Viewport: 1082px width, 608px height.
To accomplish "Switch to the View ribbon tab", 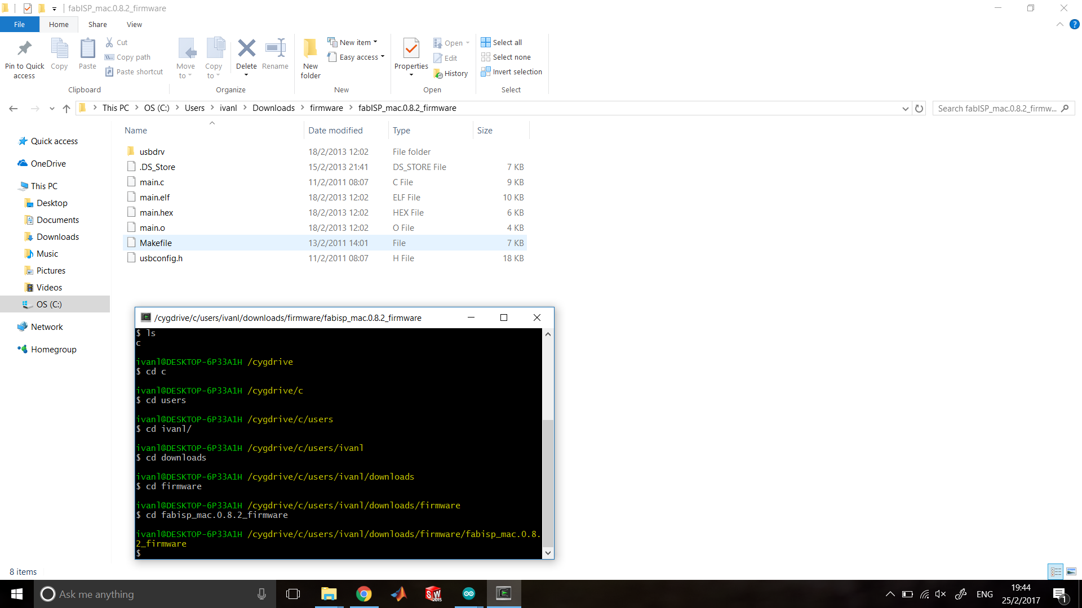I will 134,24.
